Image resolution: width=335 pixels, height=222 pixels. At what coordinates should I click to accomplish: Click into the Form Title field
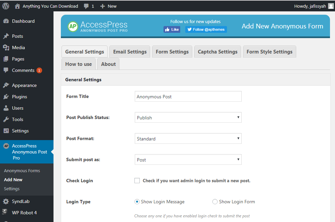pos(188,96)
